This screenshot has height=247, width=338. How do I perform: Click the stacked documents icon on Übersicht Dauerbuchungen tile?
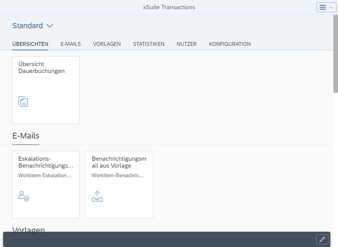(x=23, y=102)
